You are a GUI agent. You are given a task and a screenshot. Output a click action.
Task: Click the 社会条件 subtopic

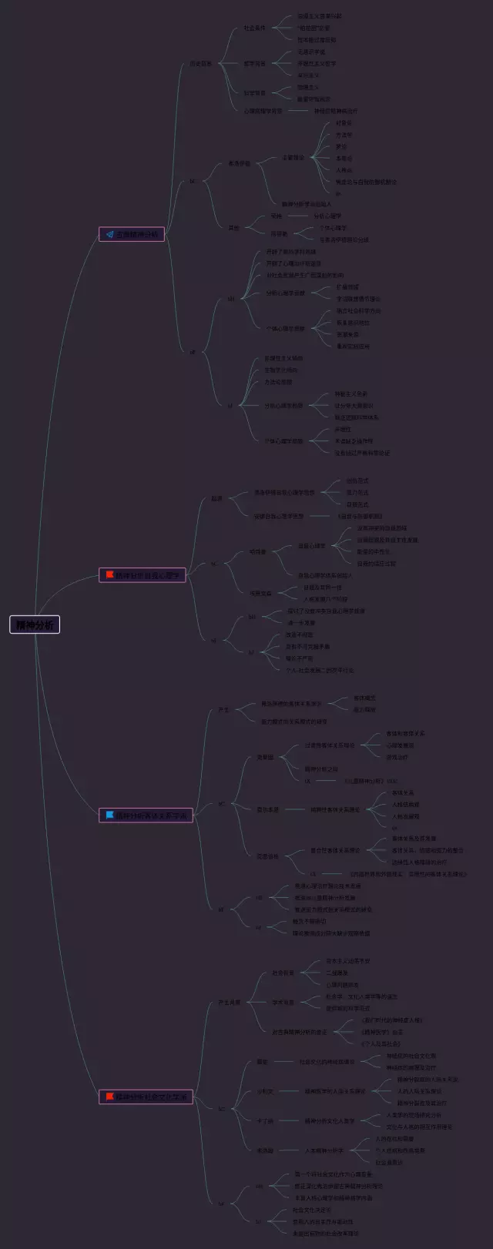click(x=254, y=28)
